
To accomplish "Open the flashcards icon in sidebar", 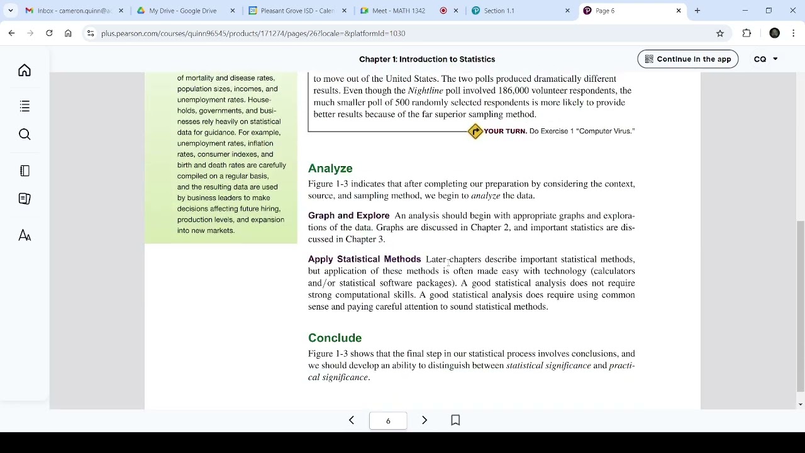I will pos(25,199).
